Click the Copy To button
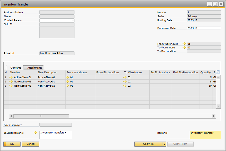226x151 pixels. [148, 144]
